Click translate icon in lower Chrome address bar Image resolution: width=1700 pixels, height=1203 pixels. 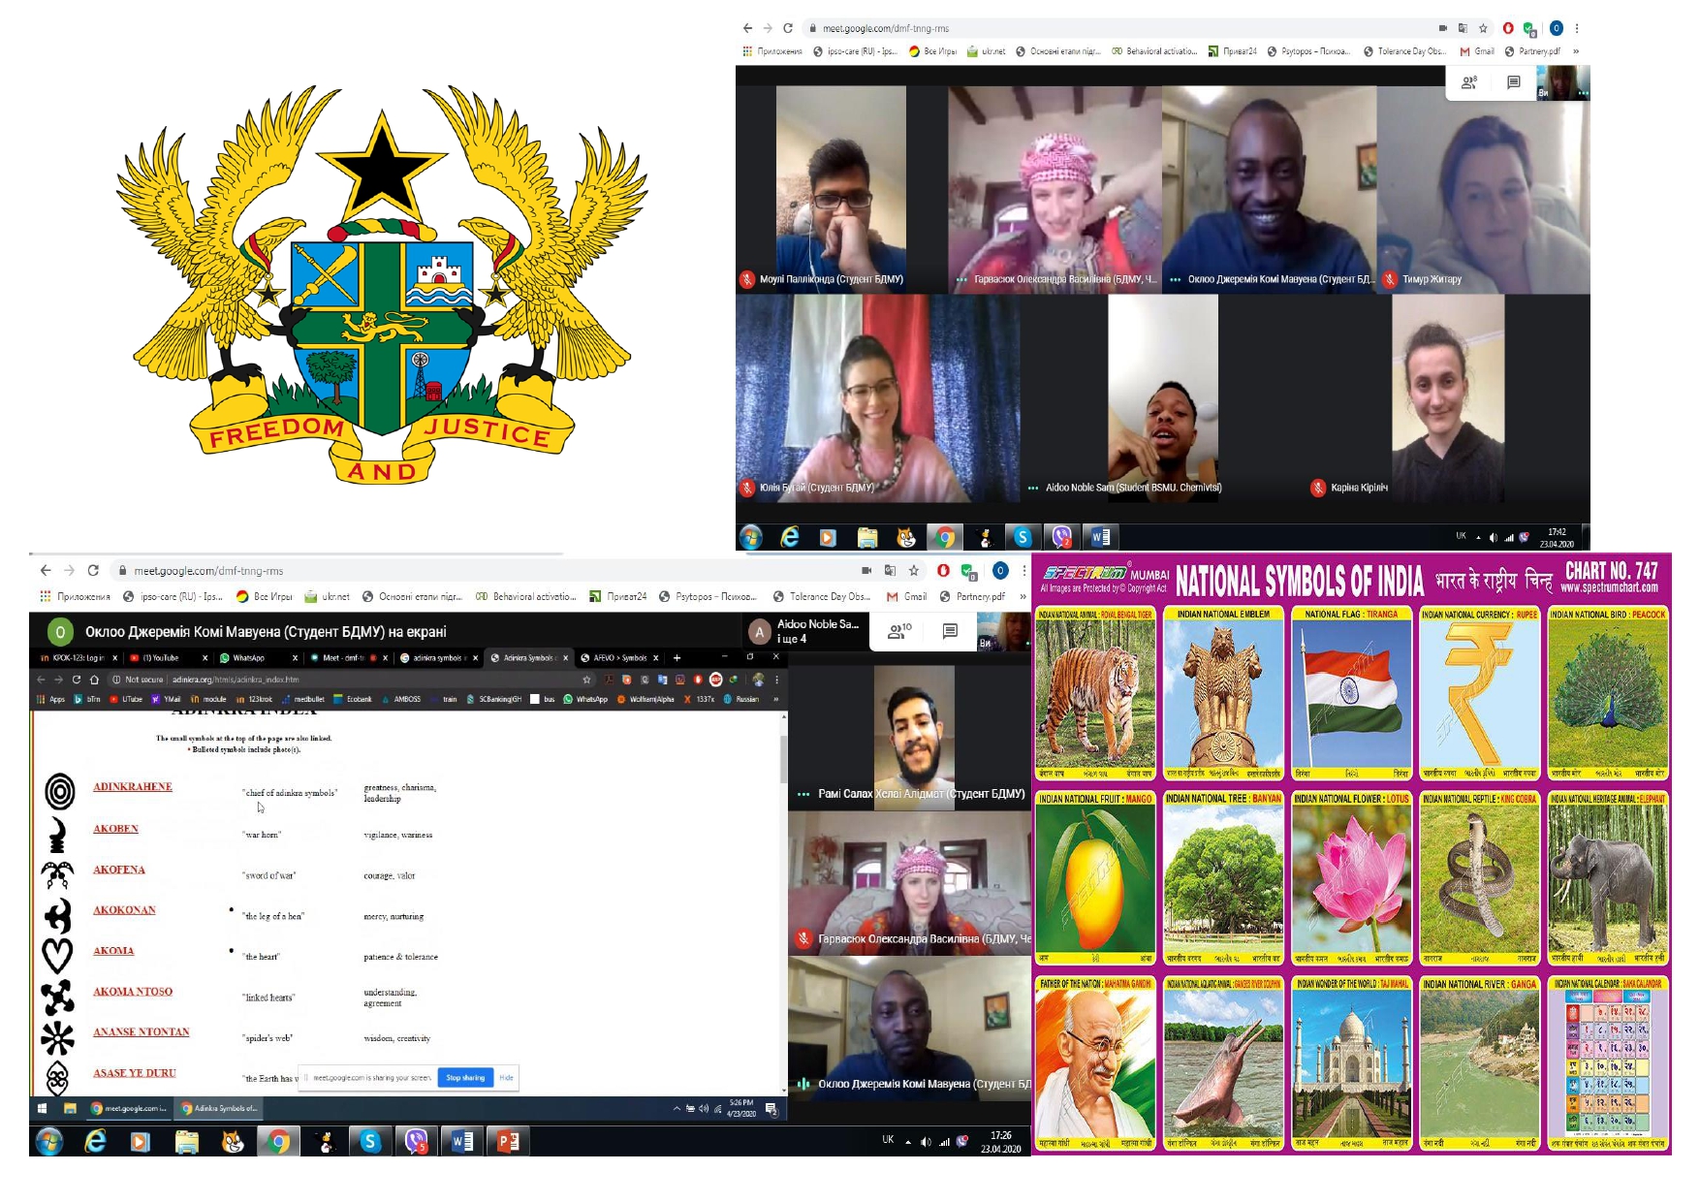coord(890,570)
